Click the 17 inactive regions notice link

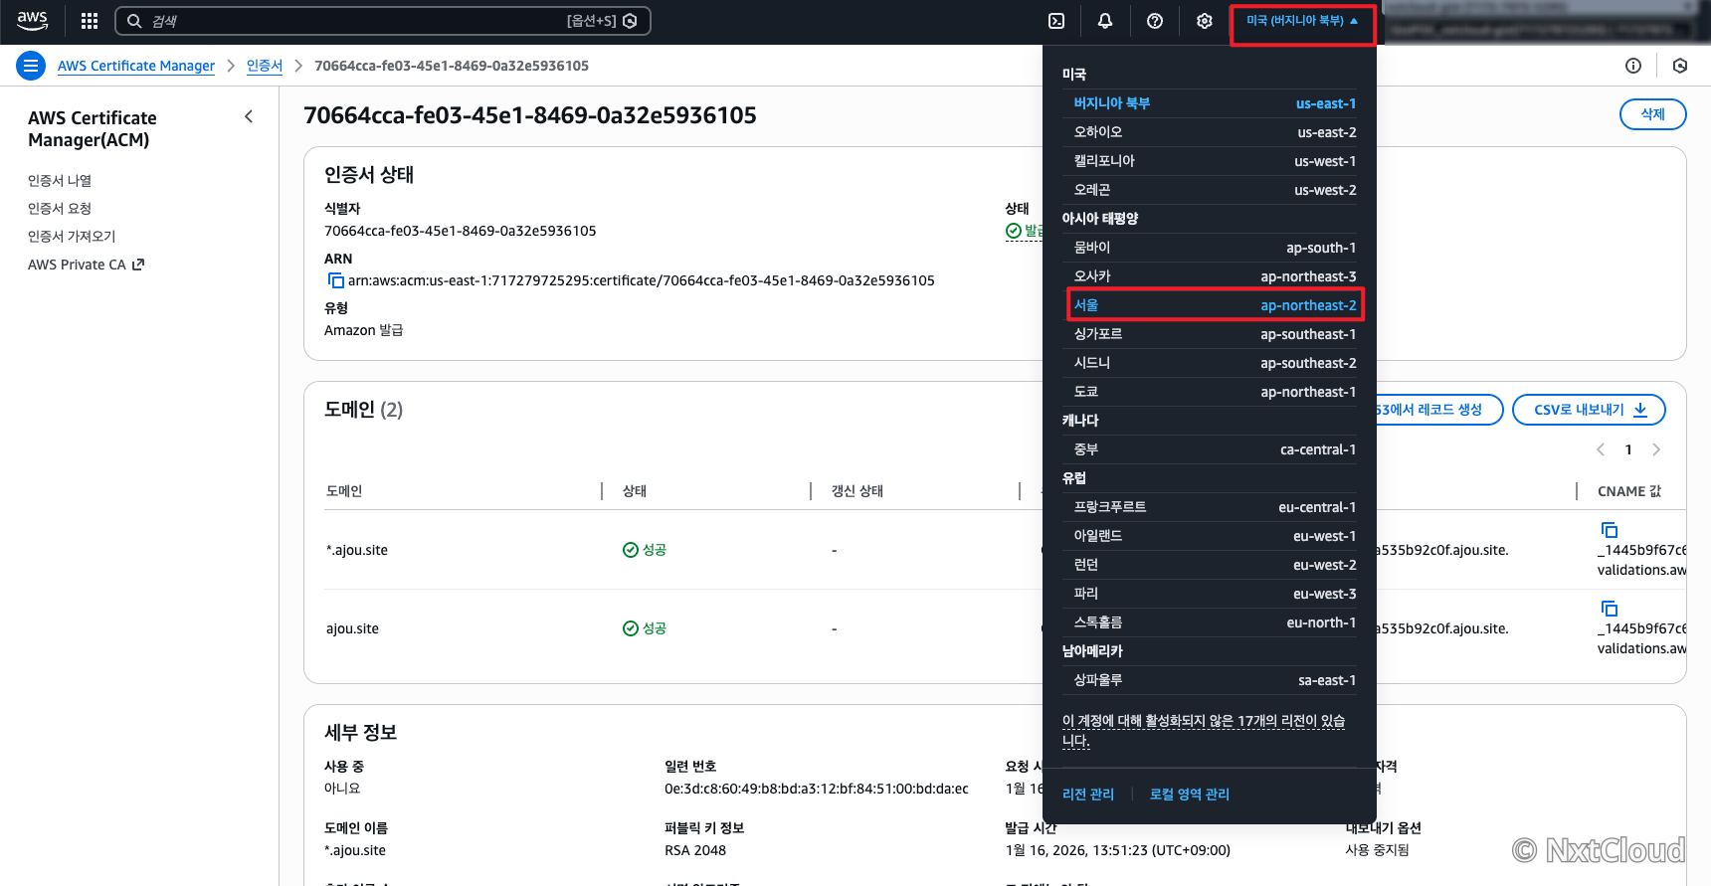pyautogui.click(x=1204, y=731)
